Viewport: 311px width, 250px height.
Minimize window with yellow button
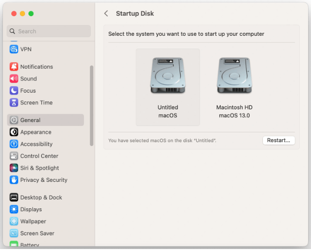pyautogui.click(x=23, y=14)
